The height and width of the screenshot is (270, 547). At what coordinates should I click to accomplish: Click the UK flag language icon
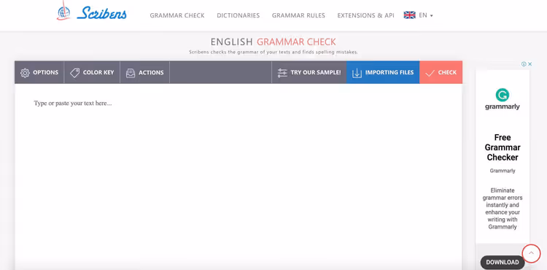410,15
